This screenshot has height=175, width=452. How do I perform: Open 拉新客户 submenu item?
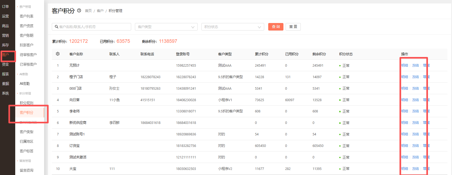point(26,45)
